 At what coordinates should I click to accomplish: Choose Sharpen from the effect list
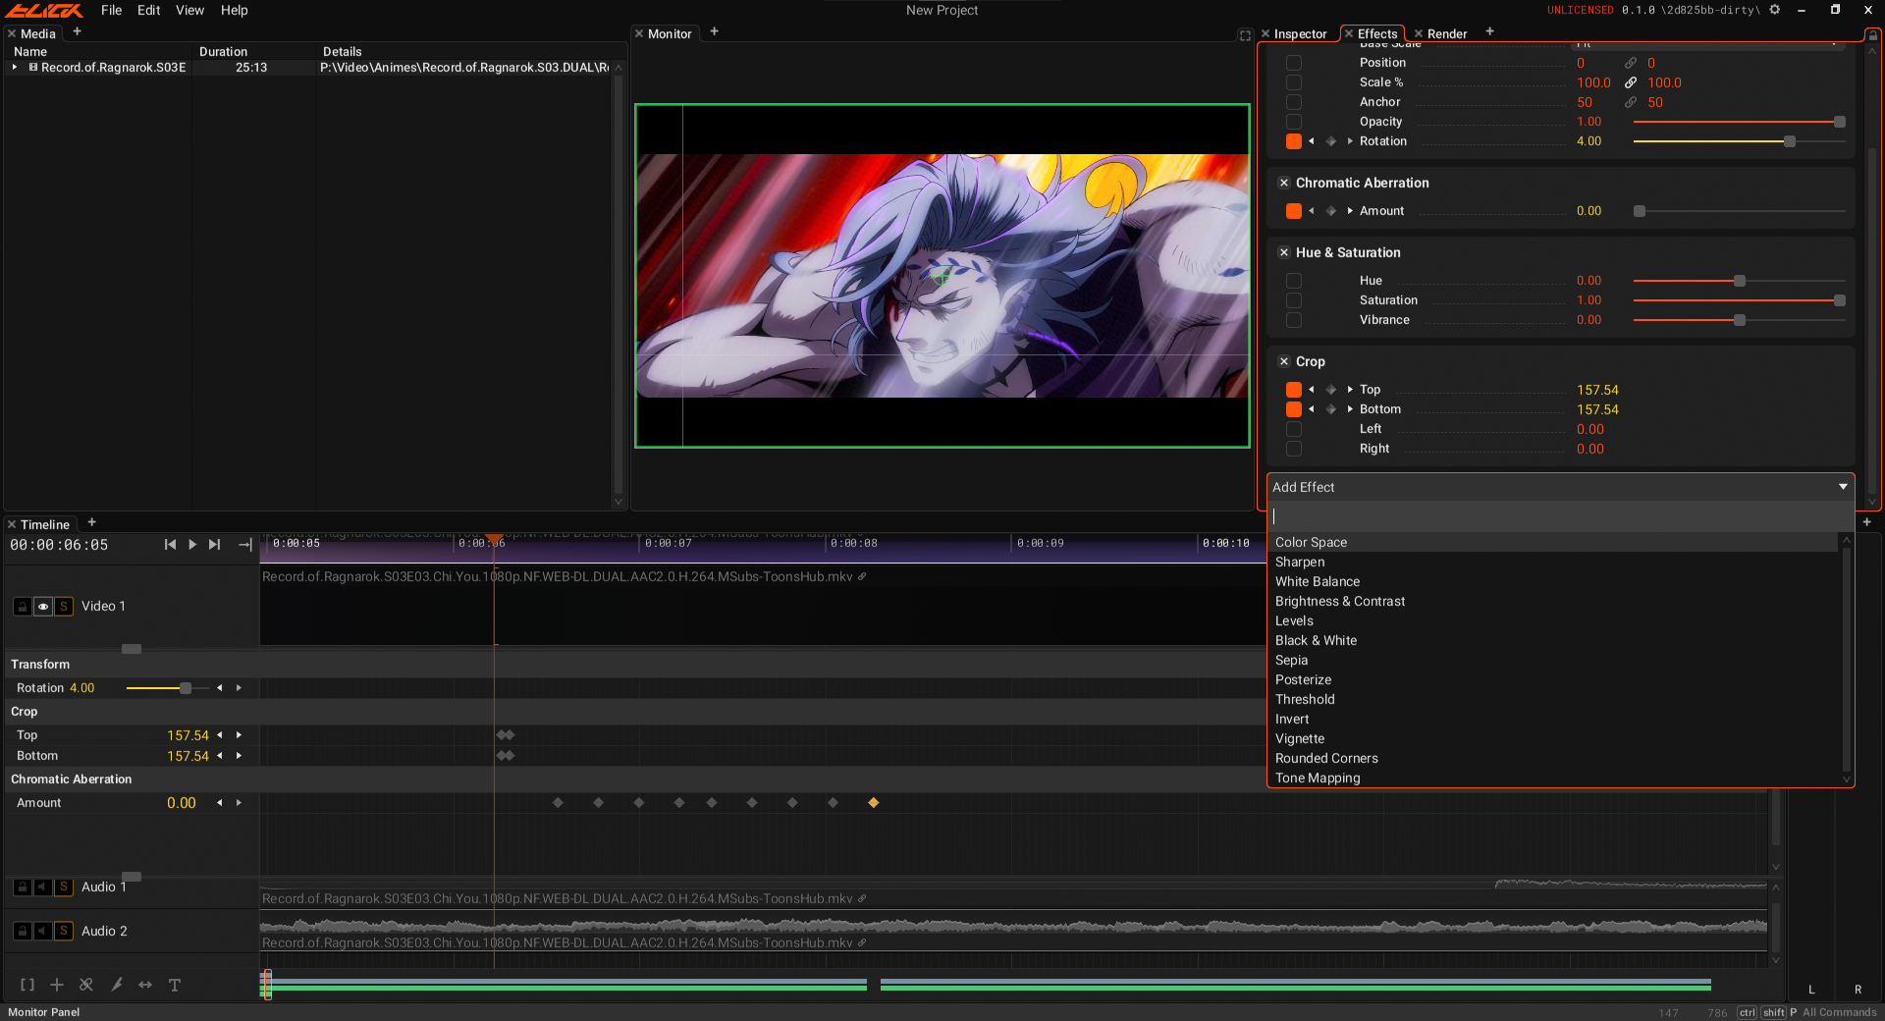click(x=1556, y=563)
